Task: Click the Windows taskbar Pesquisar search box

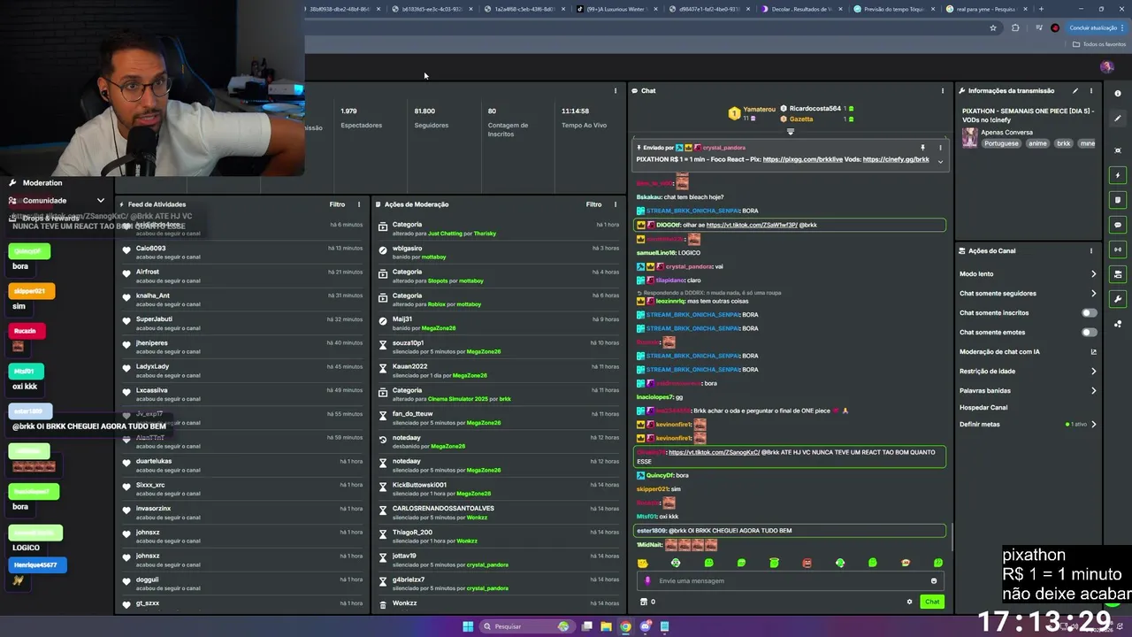Action: point(526,626)
